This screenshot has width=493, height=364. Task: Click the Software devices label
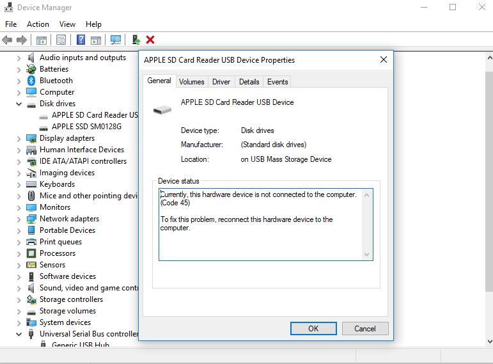pyautogui.click(x=68, y=276)
